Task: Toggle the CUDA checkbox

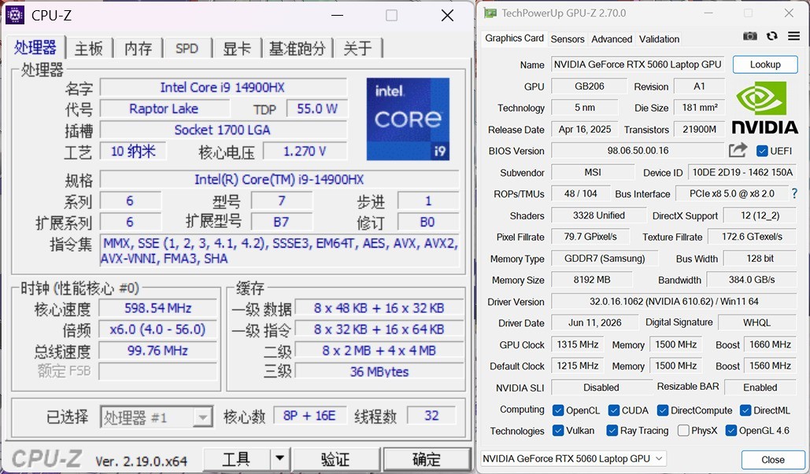Action: [614, 410]
